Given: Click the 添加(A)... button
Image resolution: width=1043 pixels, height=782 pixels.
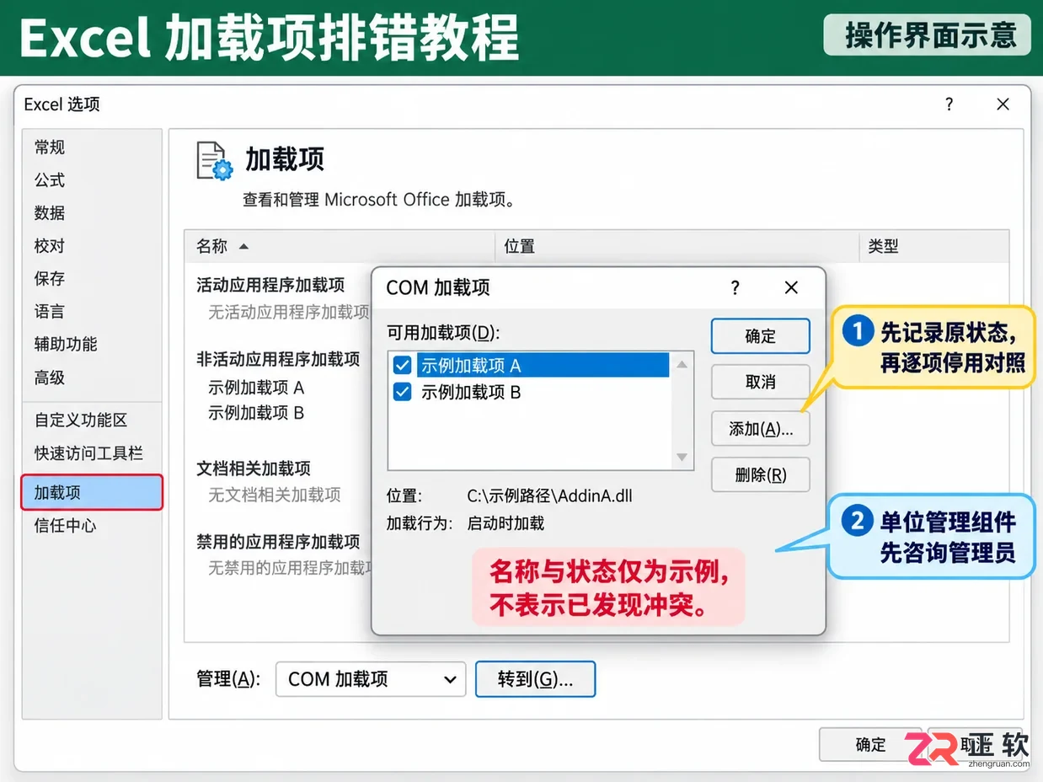Looking at the screenshot, I should coord(761,429).
